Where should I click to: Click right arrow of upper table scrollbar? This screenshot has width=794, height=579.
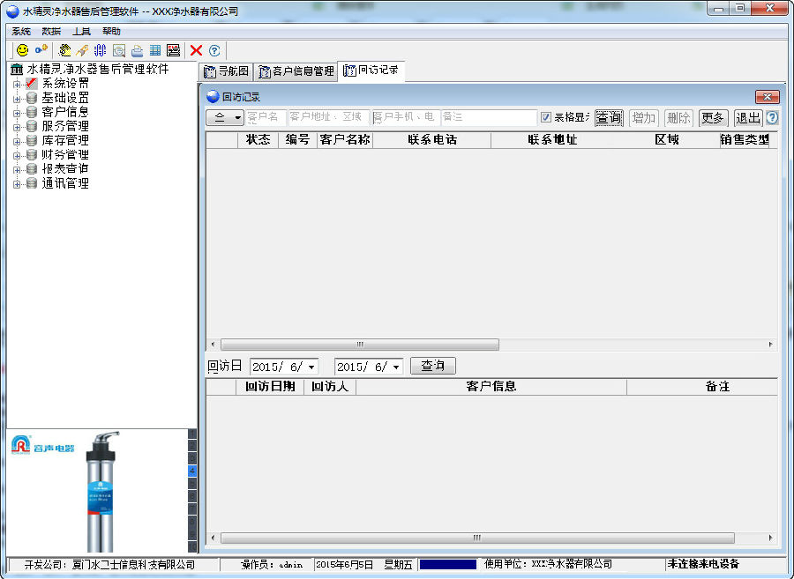771,345
